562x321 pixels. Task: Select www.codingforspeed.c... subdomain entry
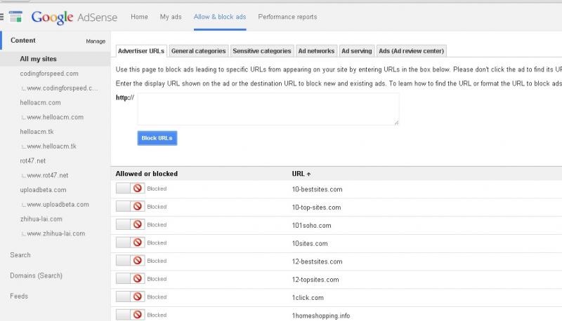tap(62, 88)
